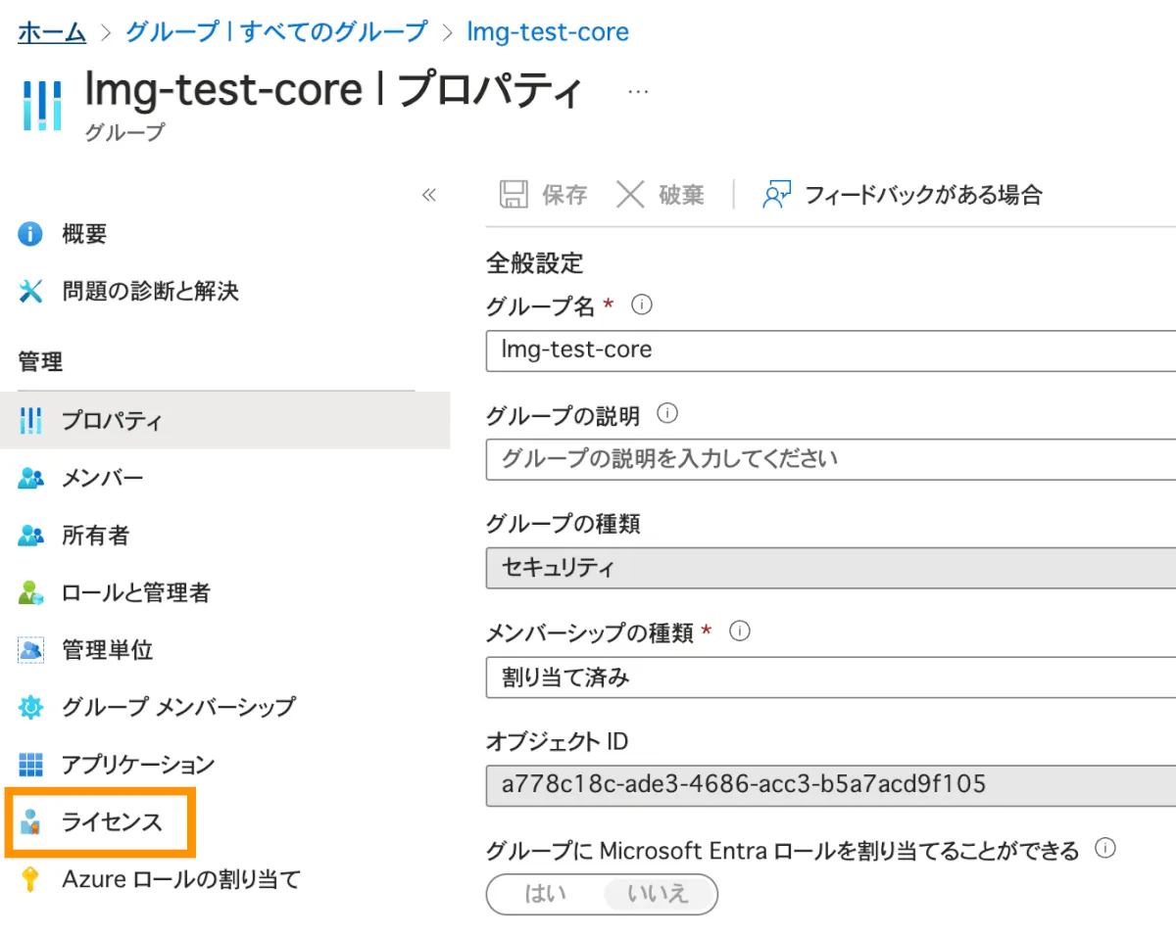Viewport: 1176px width, 935px height.
Task: Open the ライセンス license menu item
Action: [111, 822]
